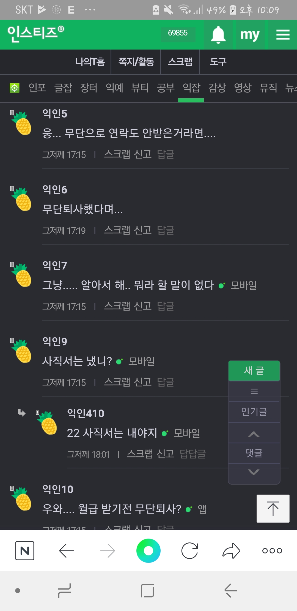Open the 쪽지/활동 menu tab
Screen dimensions: 297x611
[x=136, y=62]
